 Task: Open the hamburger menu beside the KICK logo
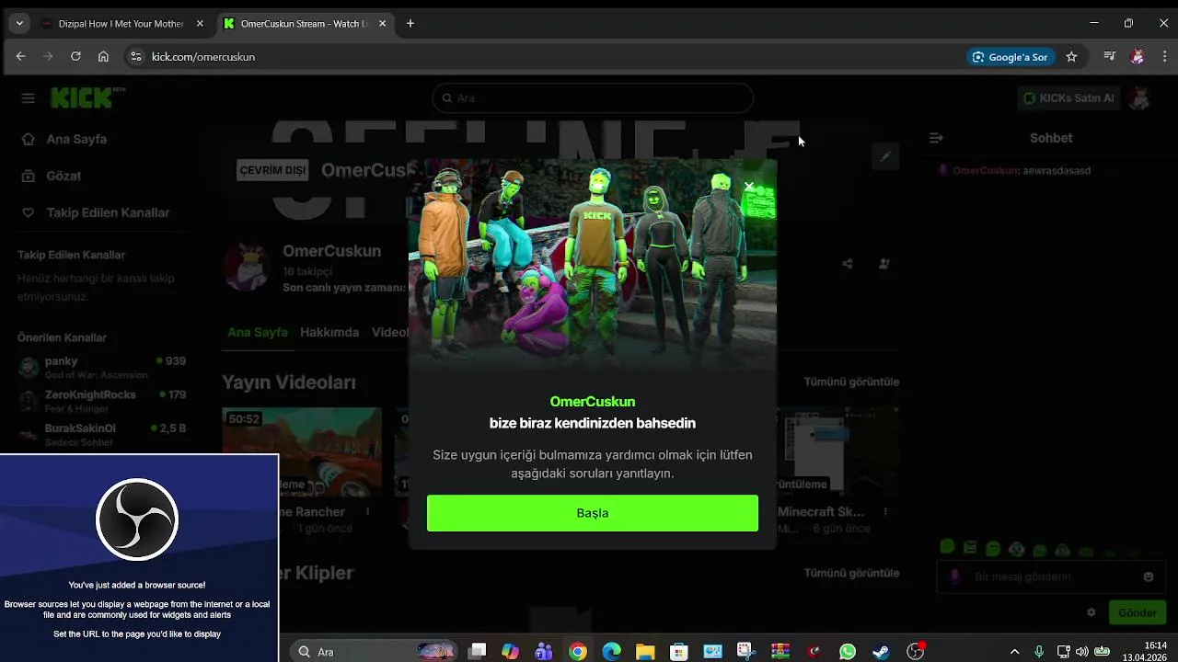pos(29,98)
